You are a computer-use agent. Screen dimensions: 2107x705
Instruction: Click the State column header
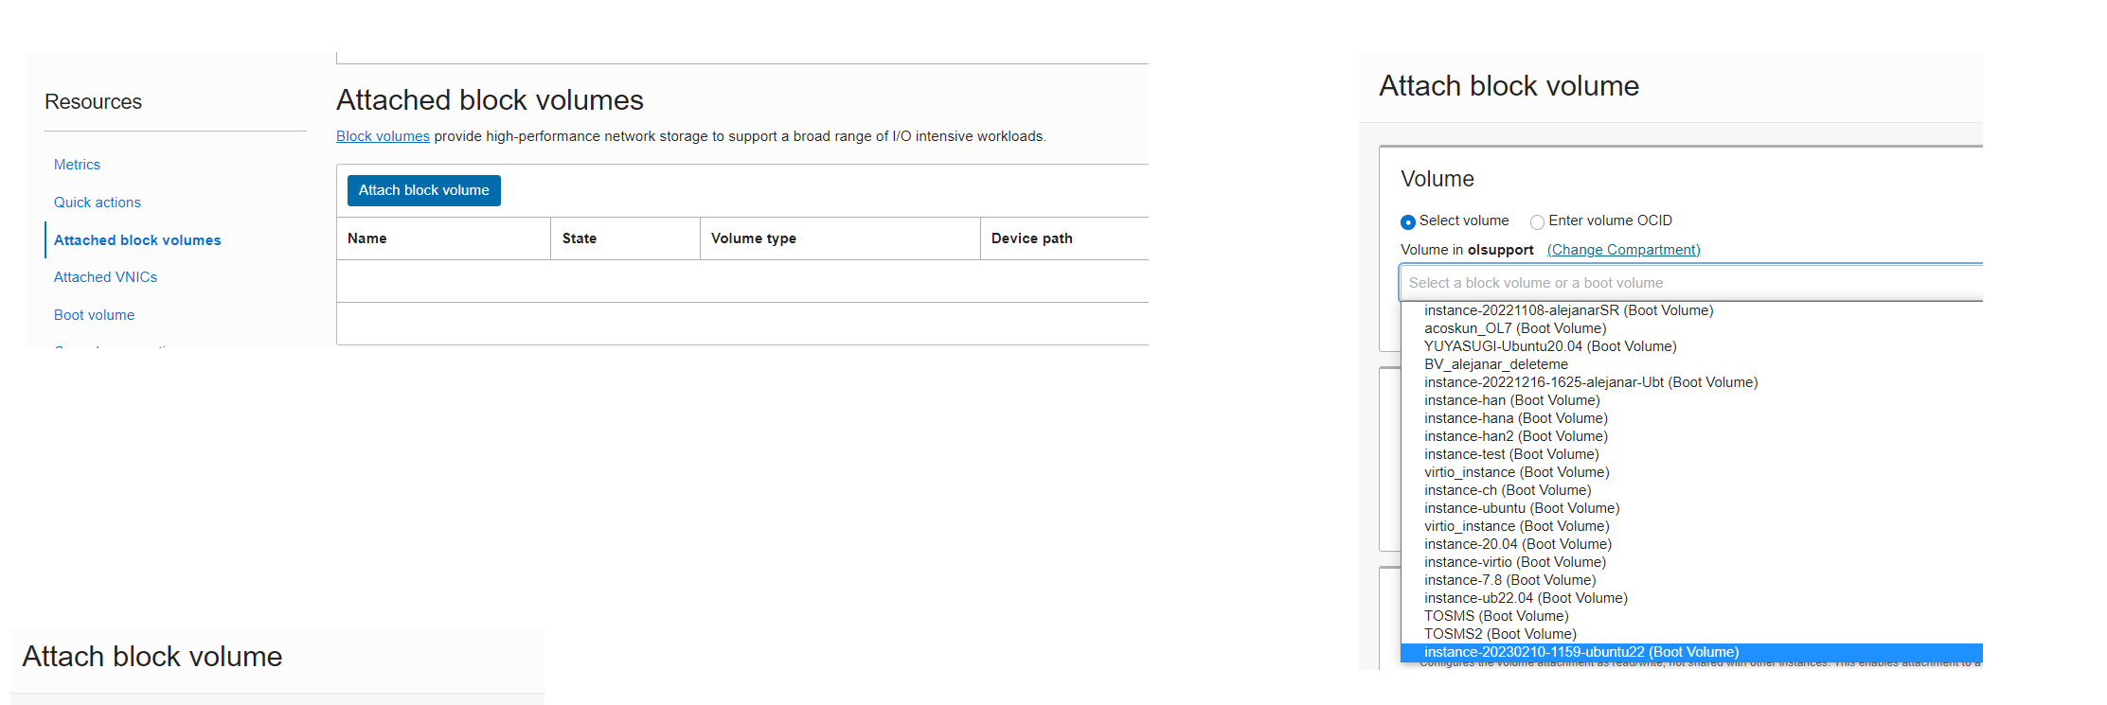[625, 238]
